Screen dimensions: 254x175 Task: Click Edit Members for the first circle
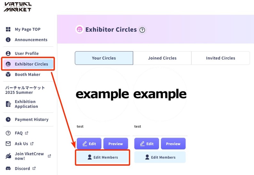[x=102, y=157]
